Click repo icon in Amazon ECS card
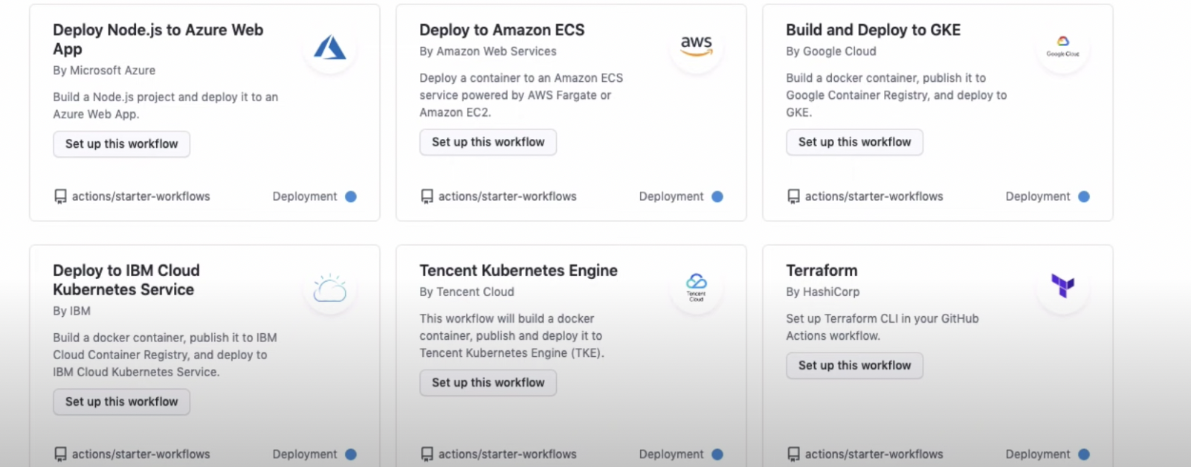The image size is (1191, 467). [x=427, y=196]
